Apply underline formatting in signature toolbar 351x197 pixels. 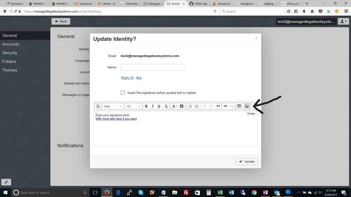click(x=159, y=106)
